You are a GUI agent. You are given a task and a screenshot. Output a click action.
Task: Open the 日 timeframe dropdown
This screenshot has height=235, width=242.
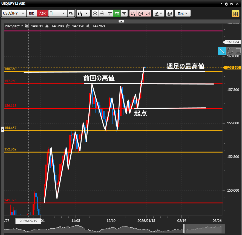click(57, 13)
